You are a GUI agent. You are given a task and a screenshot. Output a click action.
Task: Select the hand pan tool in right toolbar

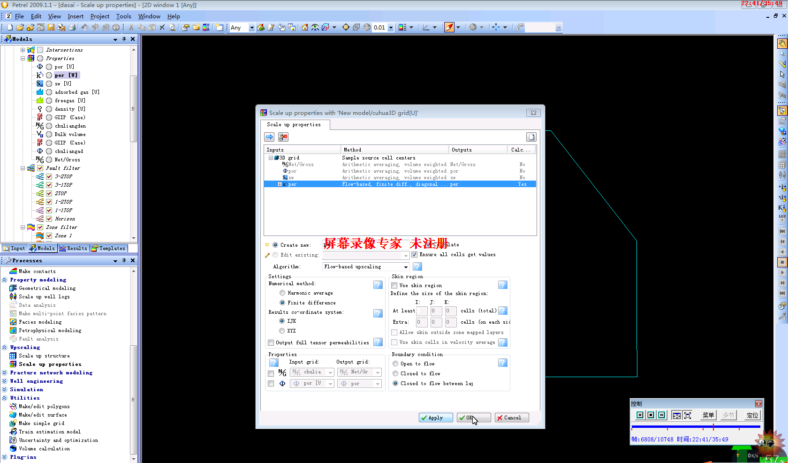pyautogui.click(x=782, y=44)
